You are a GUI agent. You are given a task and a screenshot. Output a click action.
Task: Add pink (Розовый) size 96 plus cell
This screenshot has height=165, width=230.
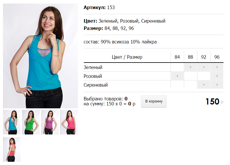(217, 76)
